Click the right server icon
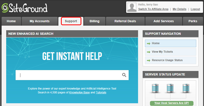The image size is (204, 106). tap(186, 88)
